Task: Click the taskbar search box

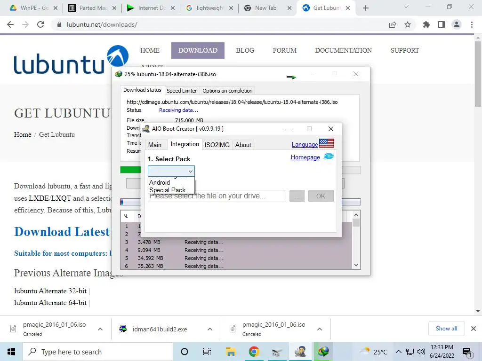Action: (x=98, y=352)
